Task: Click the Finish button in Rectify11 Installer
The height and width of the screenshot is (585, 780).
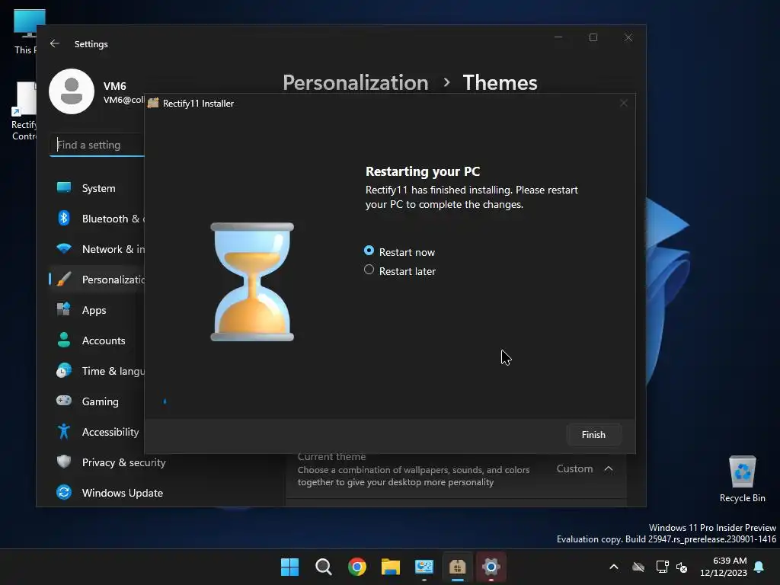Action: pos(593,435)
